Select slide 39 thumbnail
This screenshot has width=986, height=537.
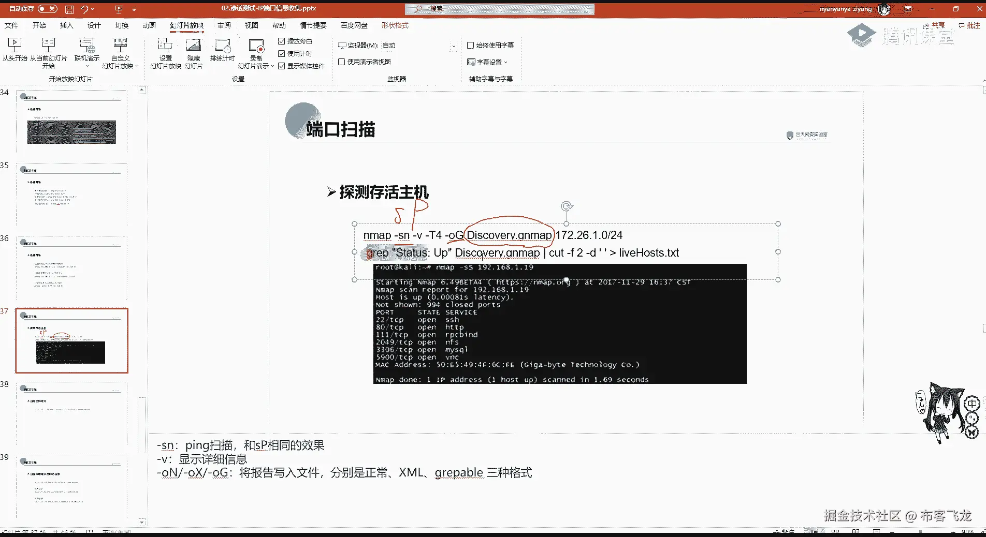coord(71,487)
